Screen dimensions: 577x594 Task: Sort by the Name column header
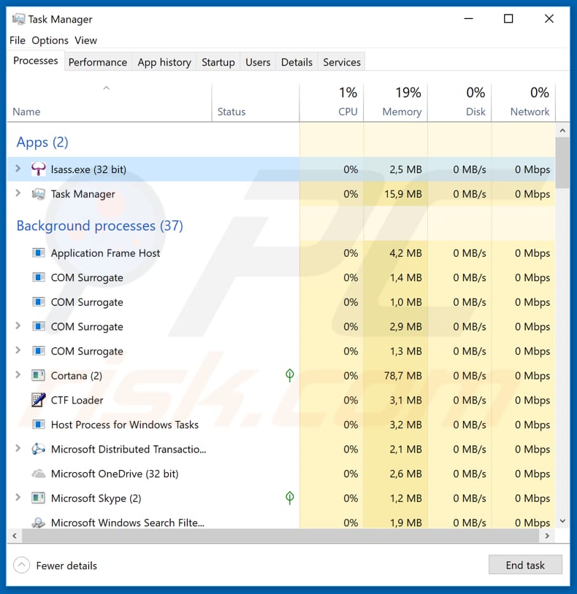tap(109, 102)
